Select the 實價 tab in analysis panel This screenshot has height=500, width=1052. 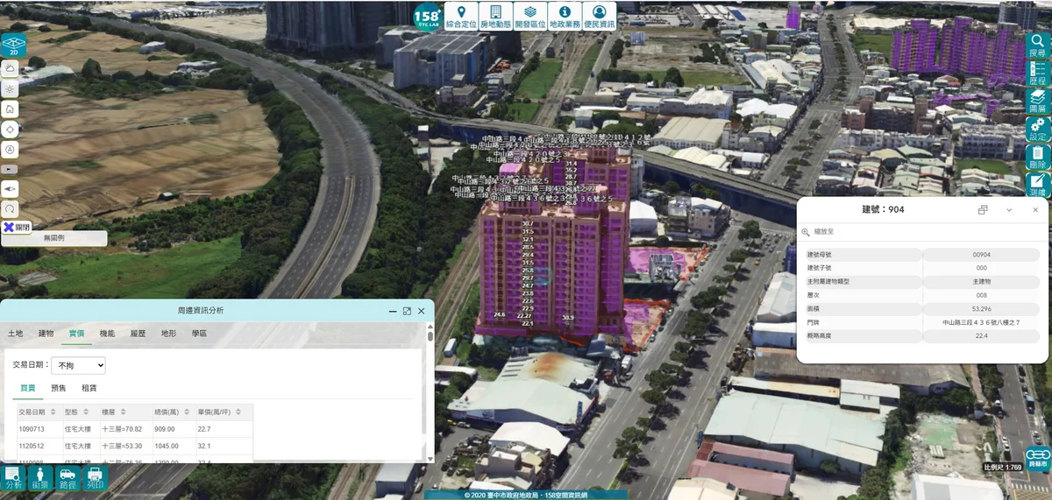[x=76, y=334]
